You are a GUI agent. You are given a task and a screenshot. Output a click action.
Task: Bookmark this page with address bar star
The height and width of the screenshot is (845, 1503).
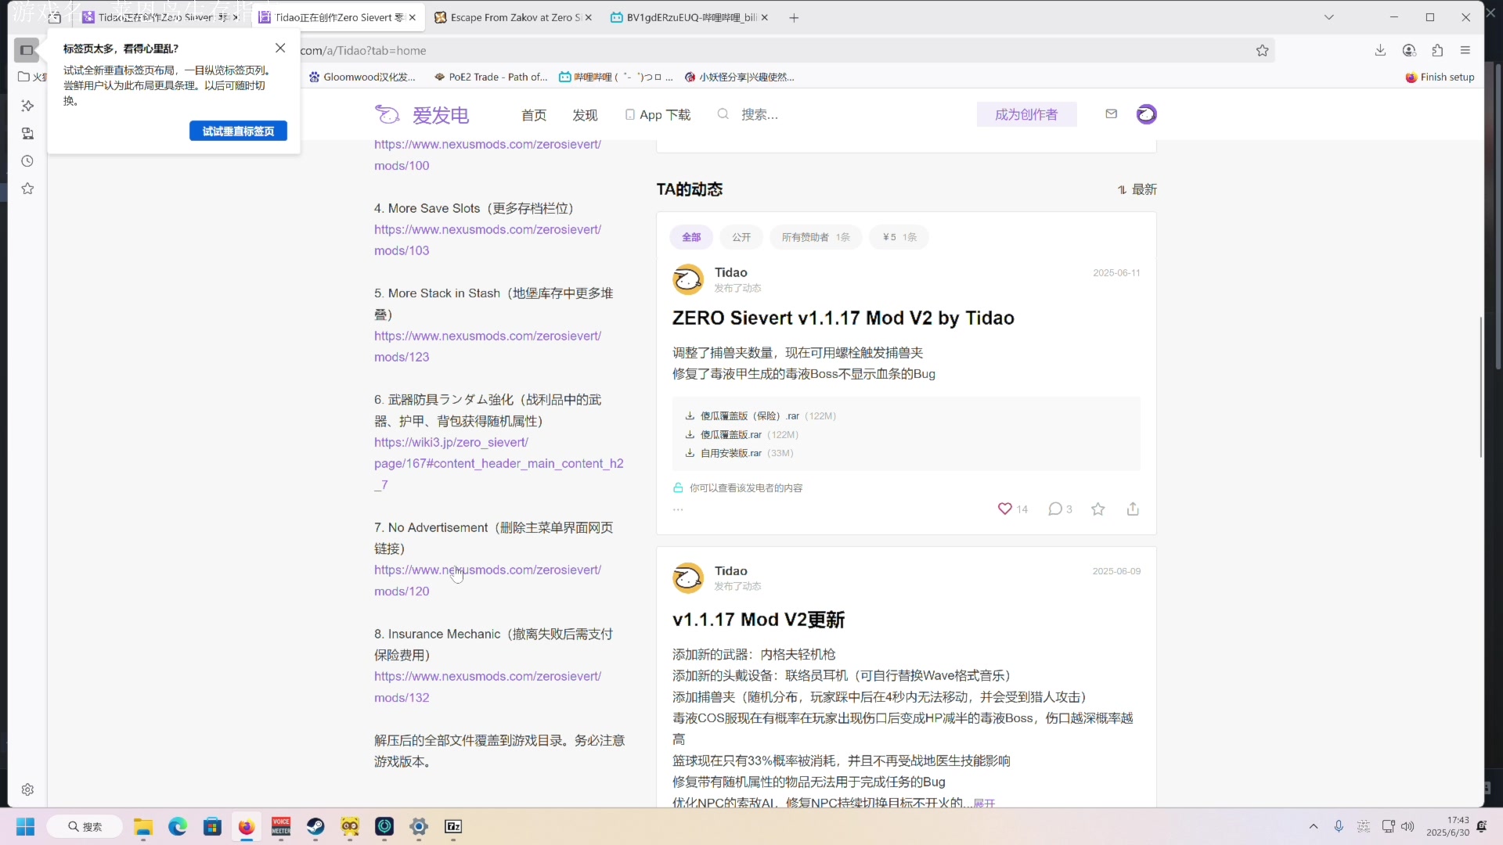(1262, 50)
